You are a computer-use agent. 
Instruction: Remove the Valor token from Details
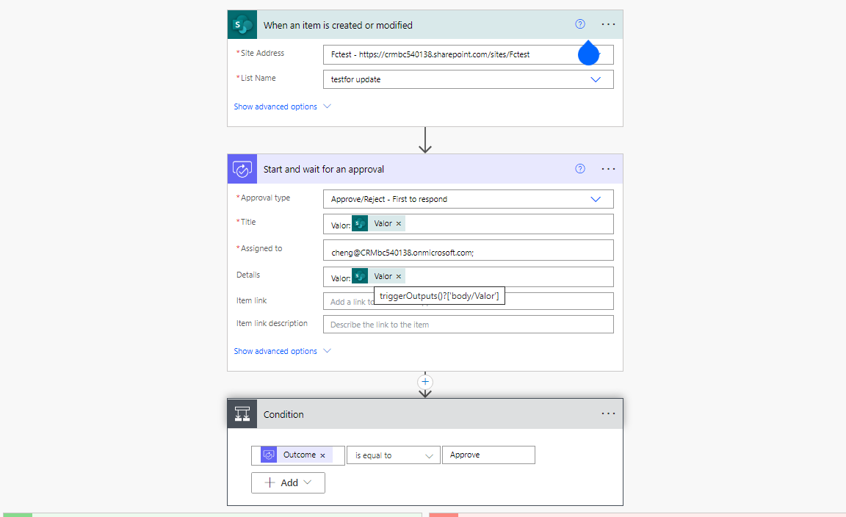(x=399, y=276)
